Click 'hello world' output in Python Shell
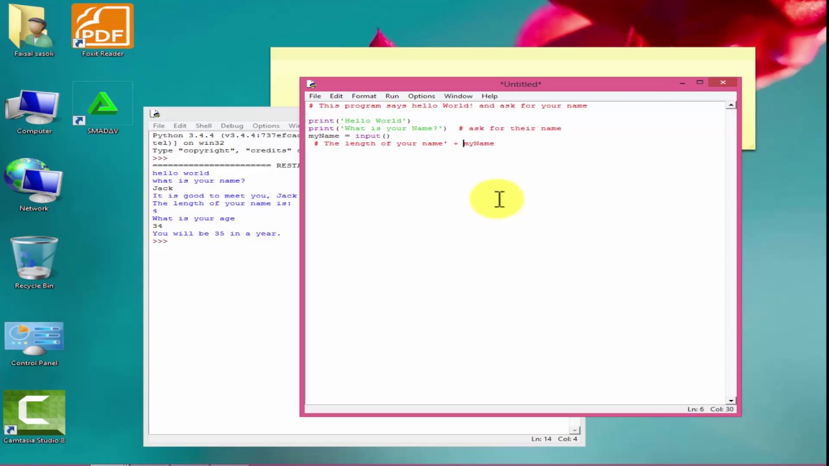829x466 pixels. pyautogui.click(x=181, y=173)
